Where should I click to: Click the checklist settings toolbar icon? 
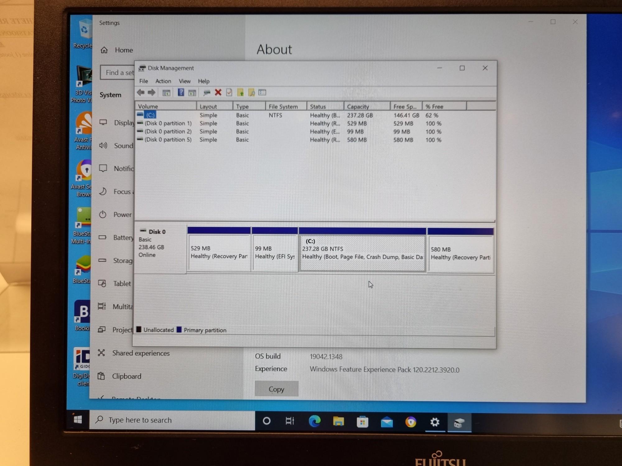point(262,92)
